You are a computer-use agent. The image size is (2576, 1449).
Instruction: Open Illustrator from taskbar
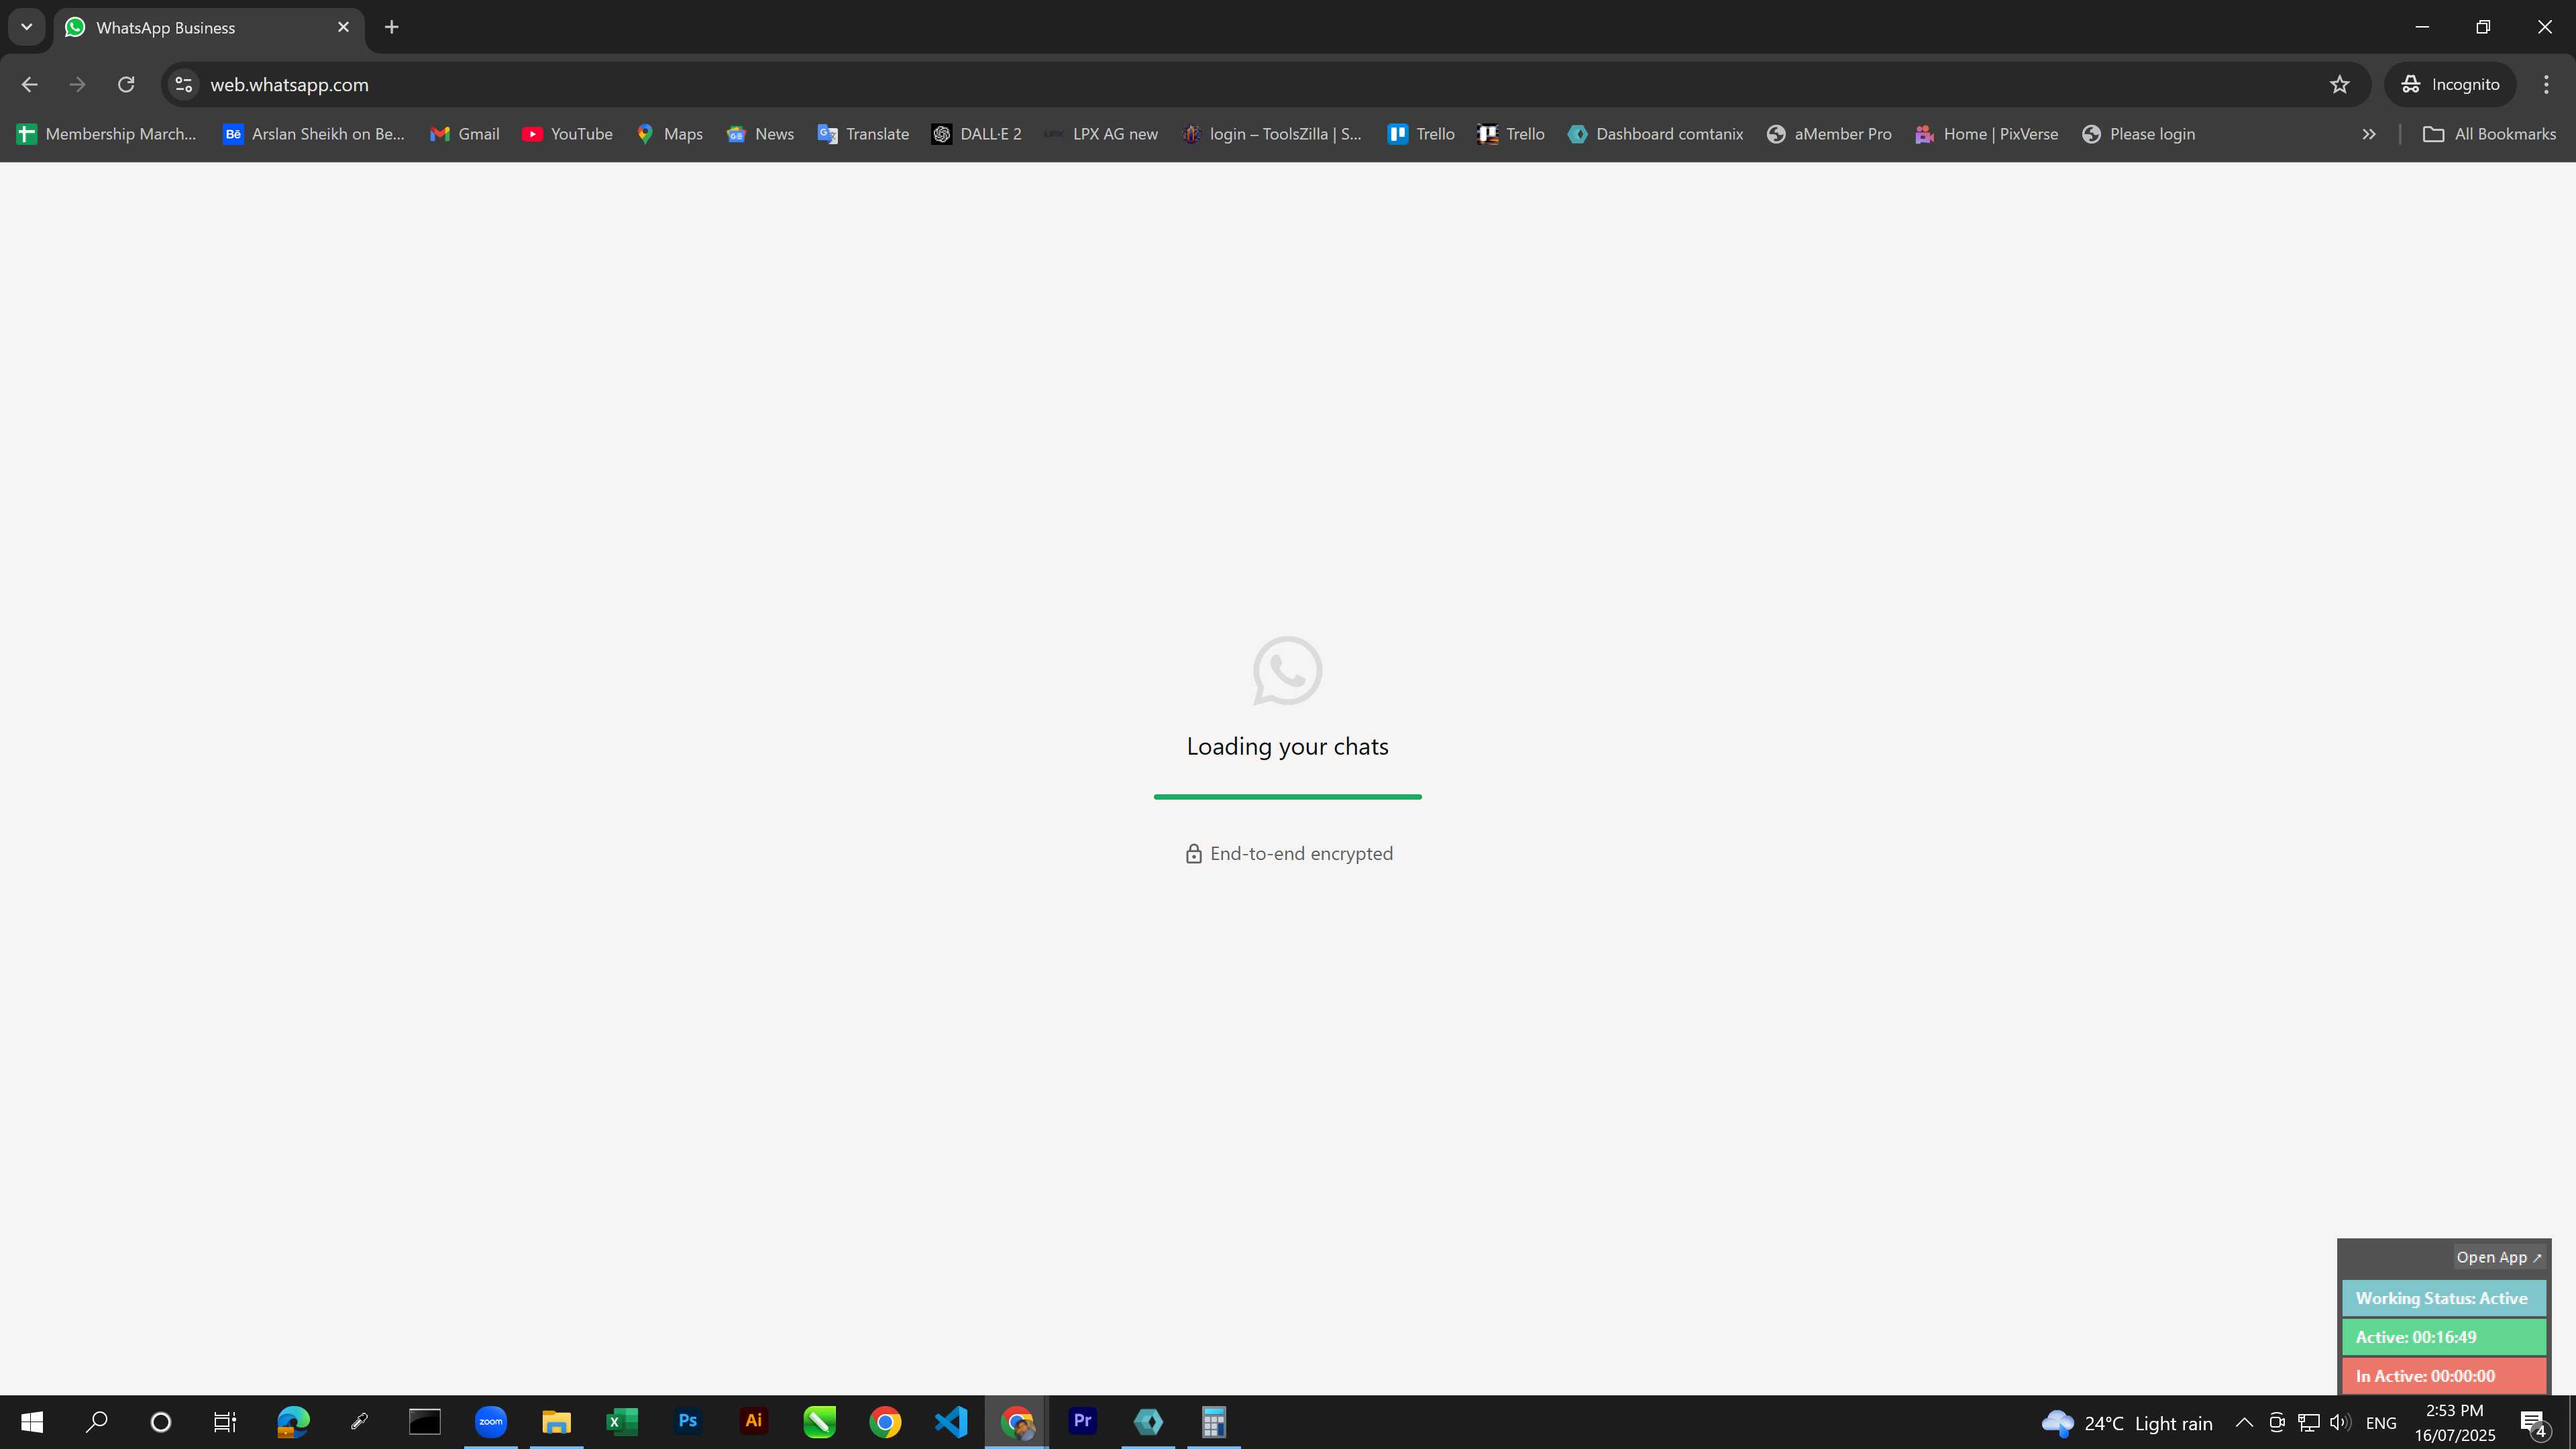754,1422
